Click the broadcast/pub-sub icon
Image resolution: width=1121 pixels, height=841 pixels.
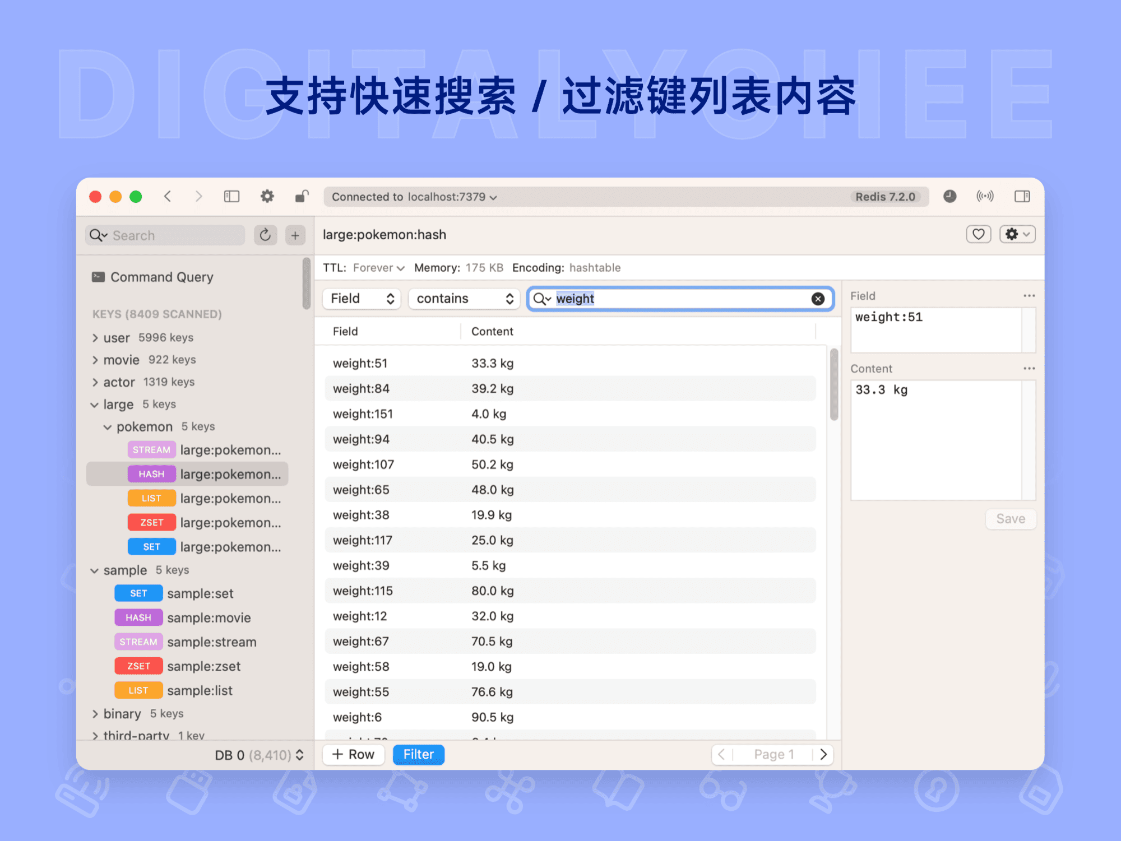(x=985, y=196)
